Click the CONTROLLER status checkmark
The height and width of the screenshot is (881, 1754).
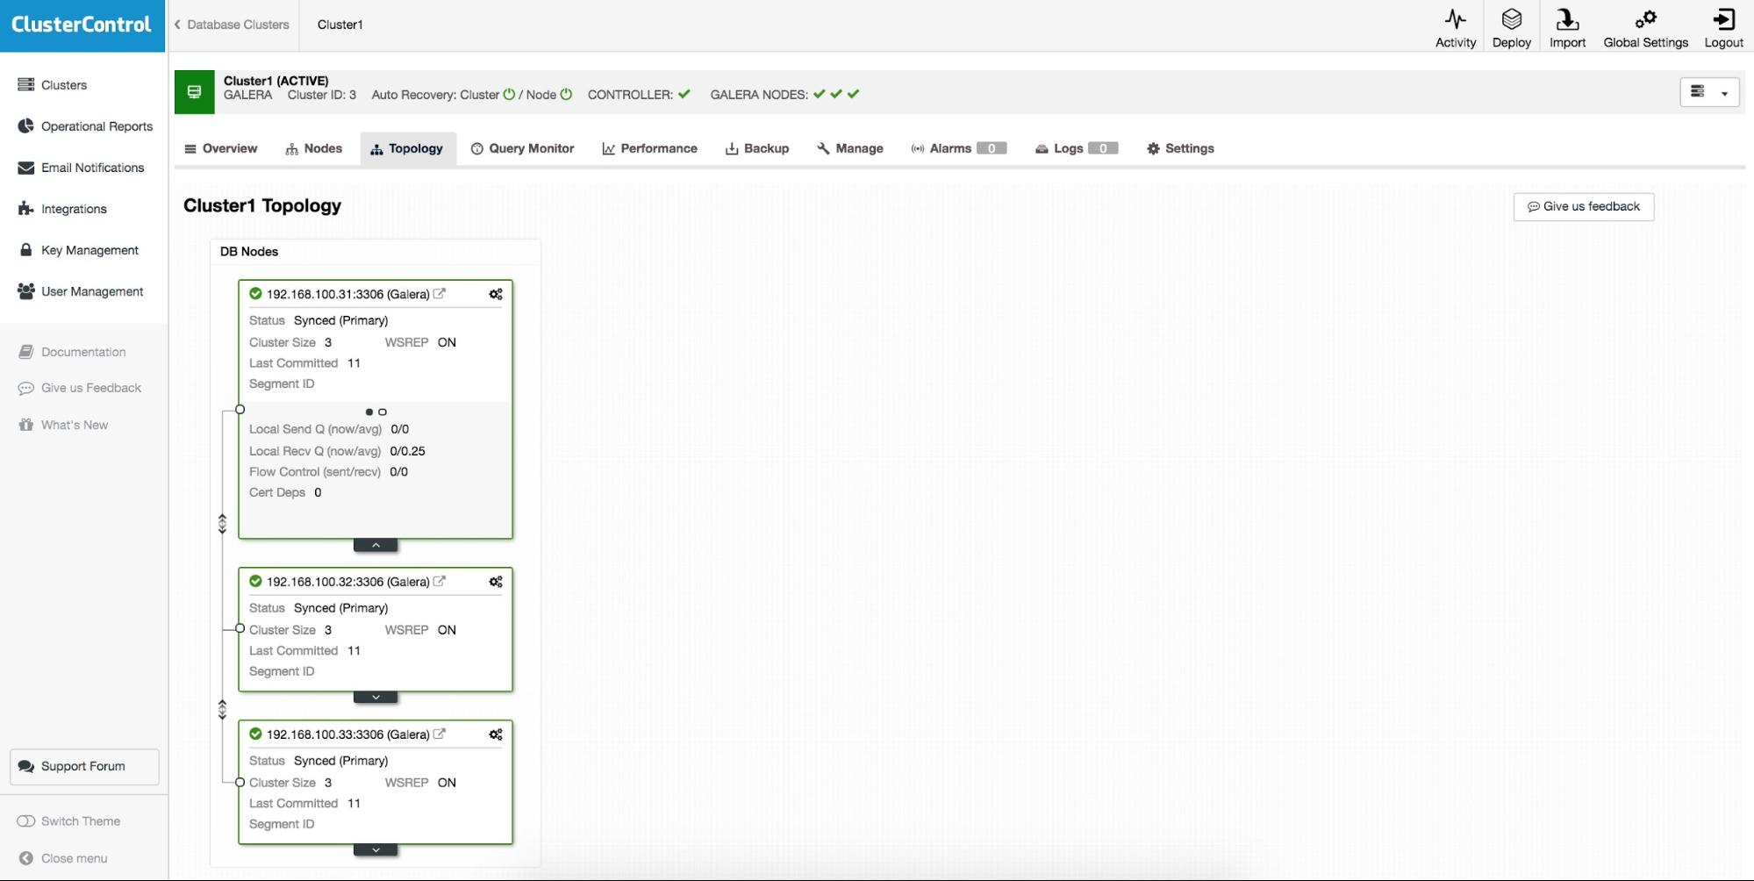coord(684,94)
